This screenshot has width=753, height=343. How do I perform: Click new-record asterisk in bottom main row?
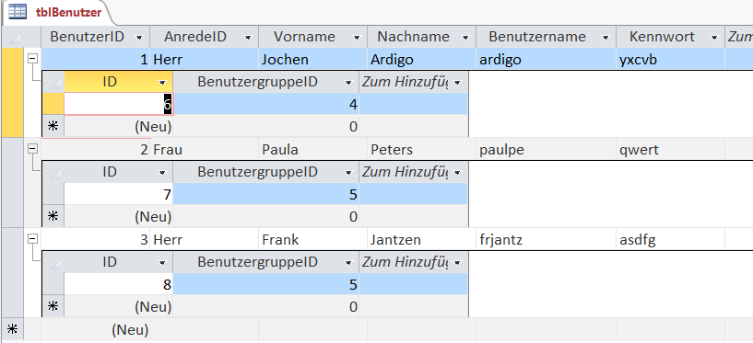coord(13,329)
